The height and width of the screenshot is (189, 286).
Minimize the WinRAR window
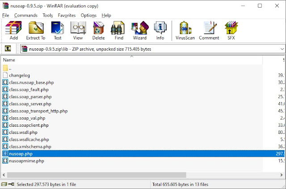coord(243,6)
